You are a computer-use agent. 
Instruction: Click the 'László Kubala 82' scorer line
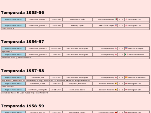tap(75, 87)
